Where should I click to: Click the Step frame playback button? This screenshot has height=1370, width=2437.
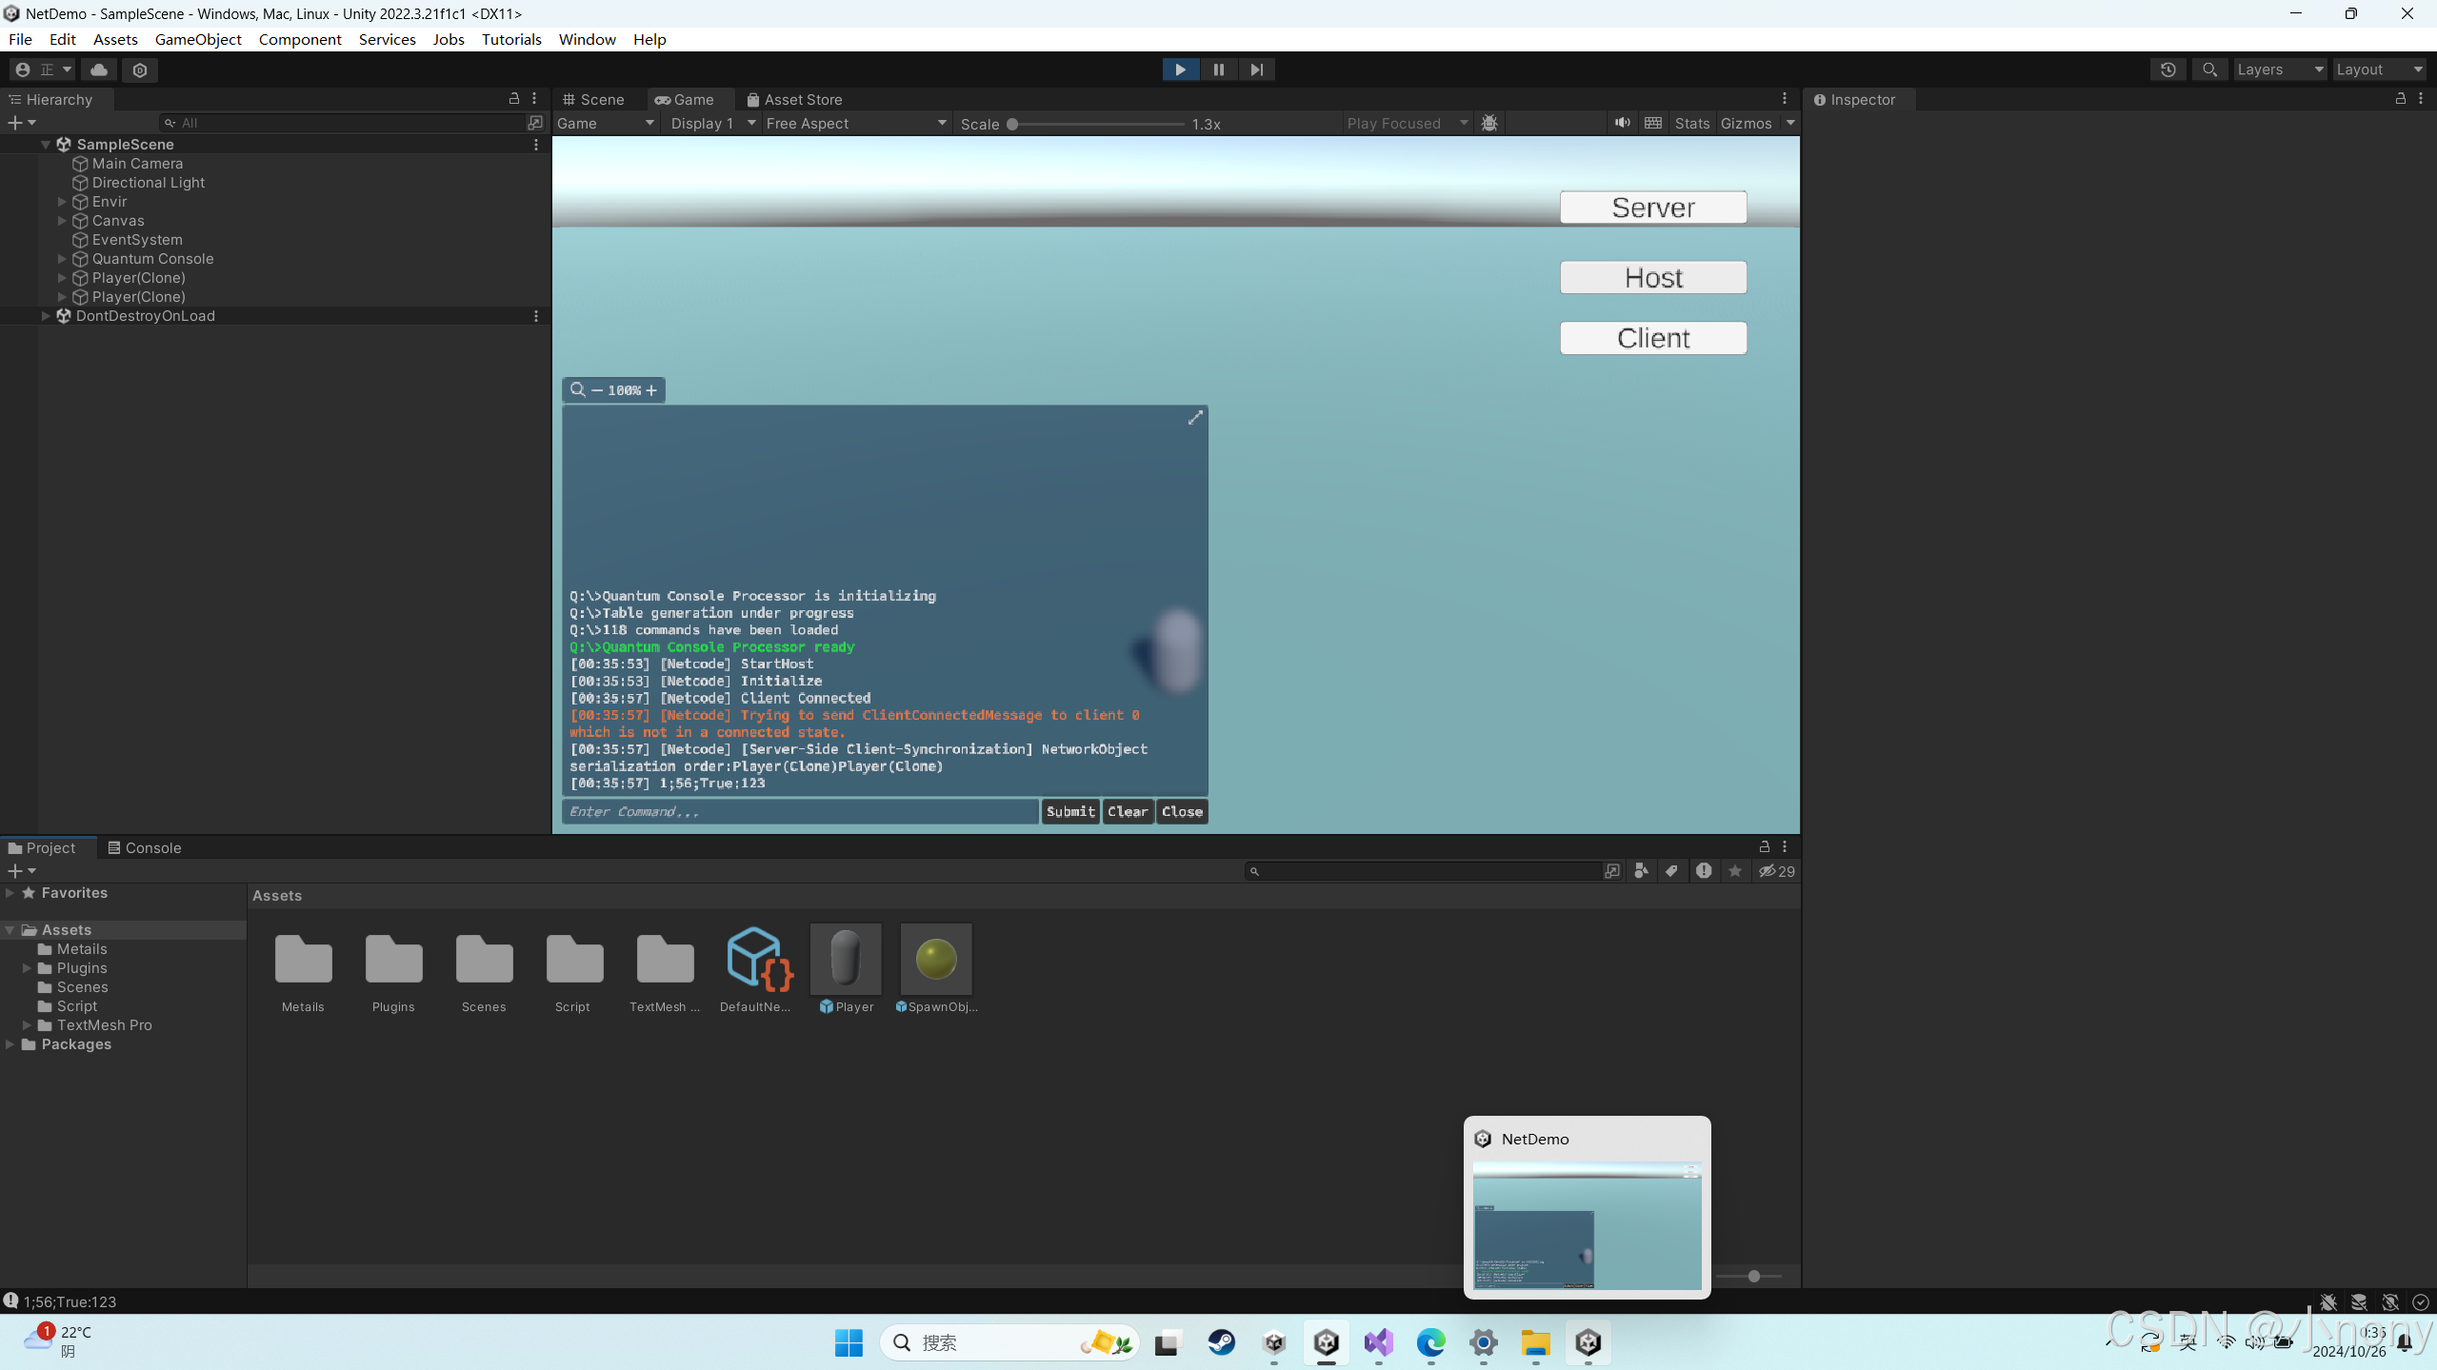point(1255,69)
